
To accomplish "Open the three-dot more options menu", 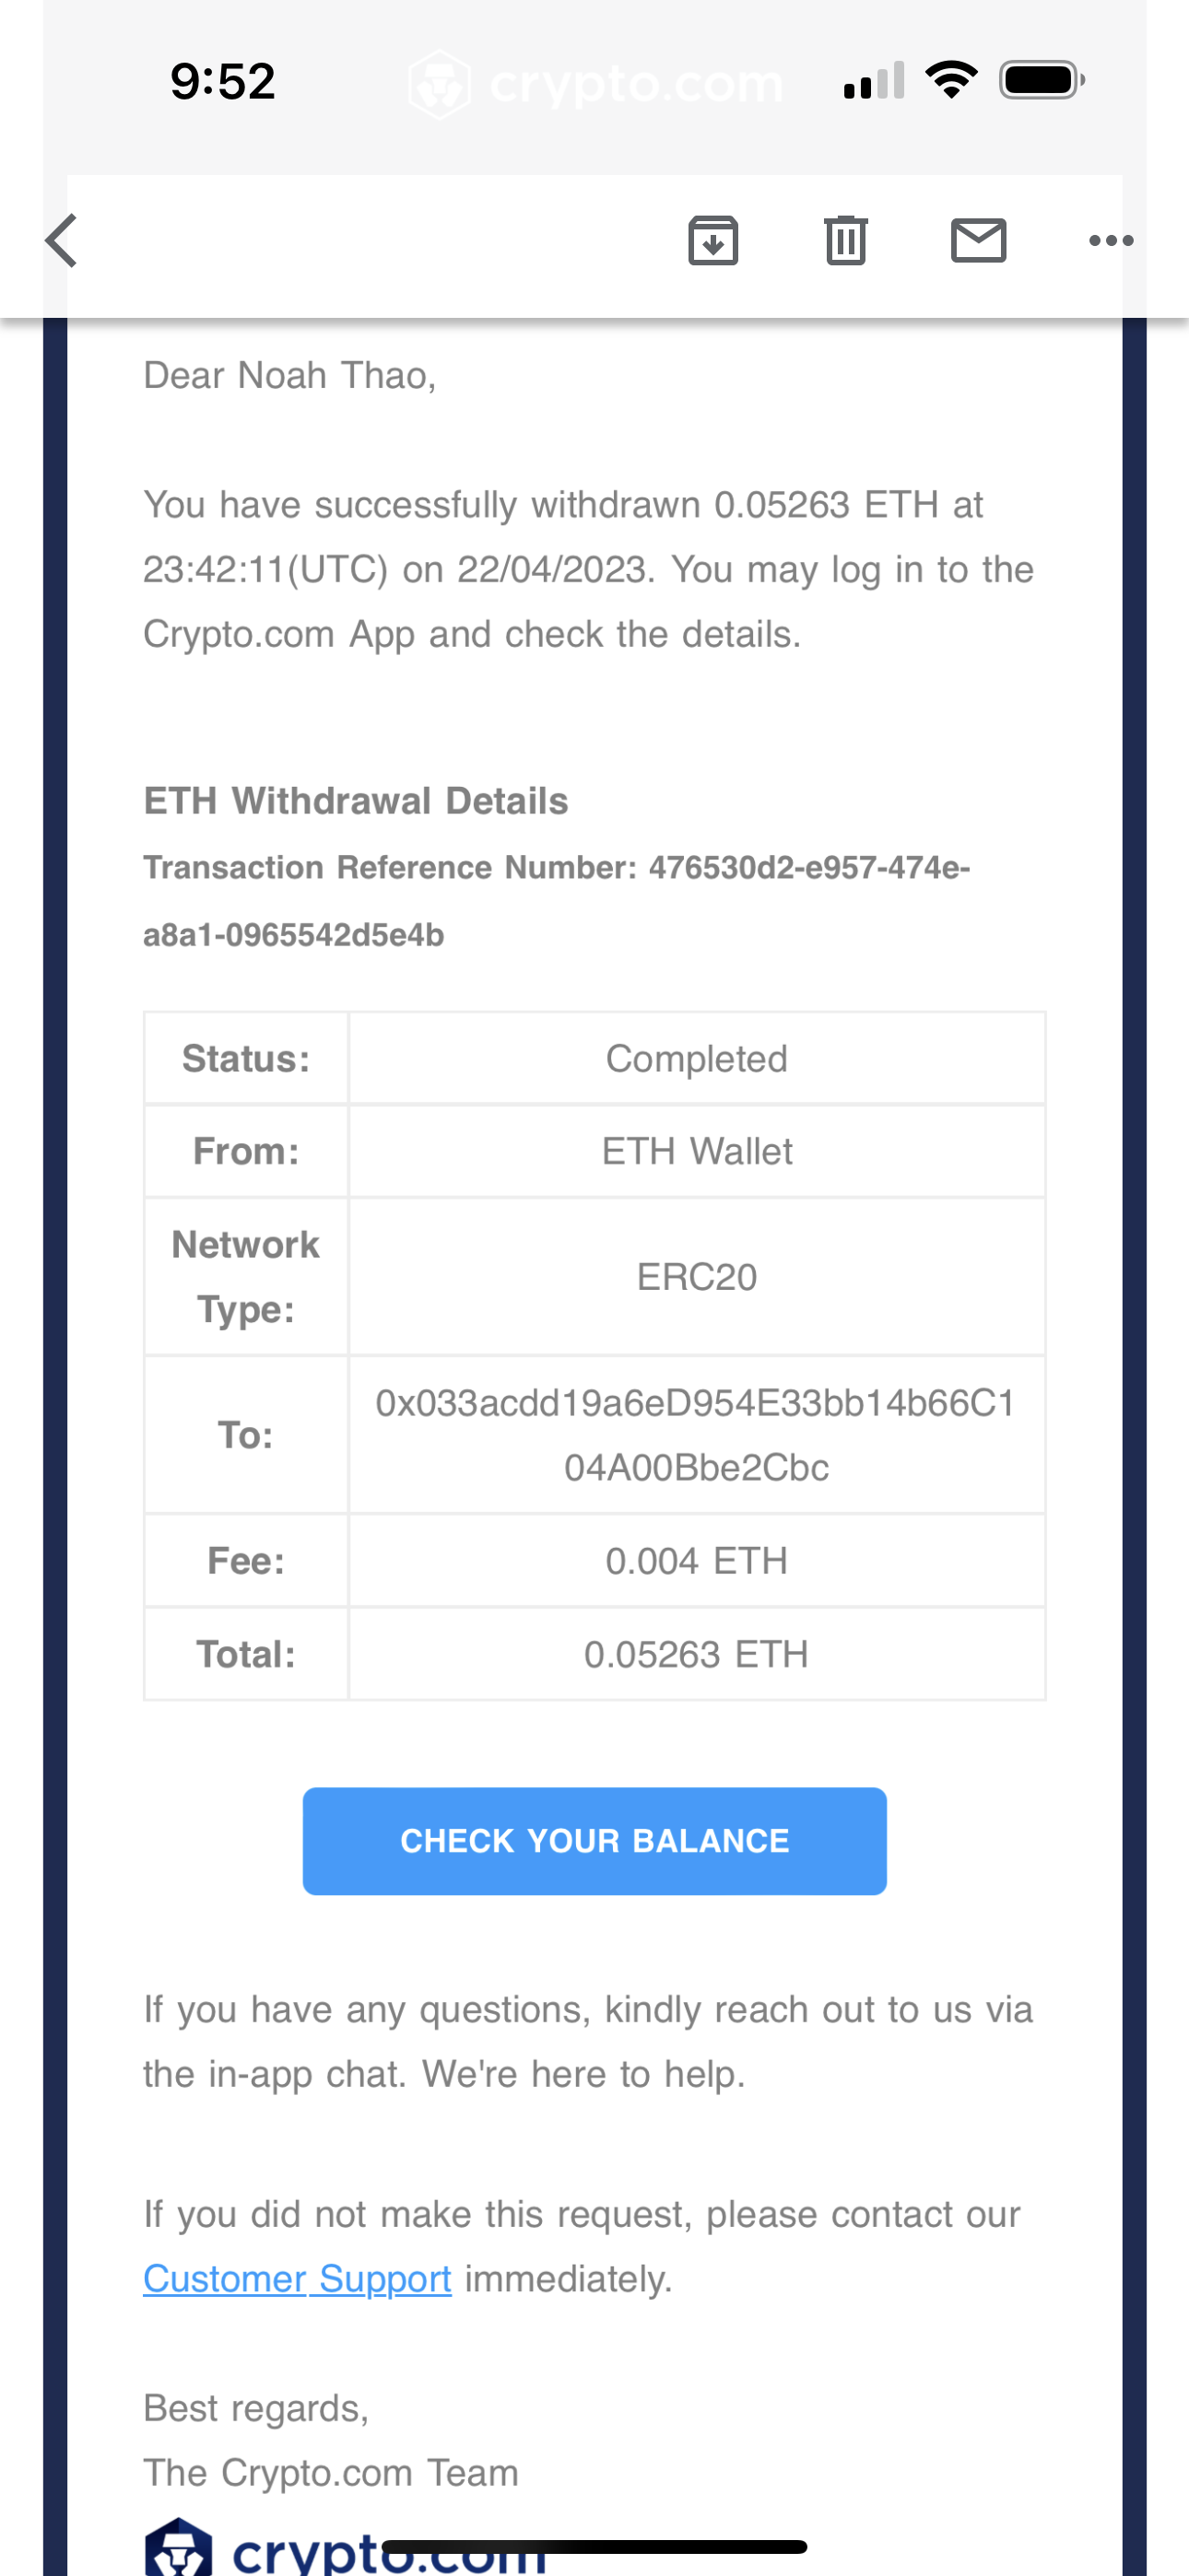I will click(1110, 241).
